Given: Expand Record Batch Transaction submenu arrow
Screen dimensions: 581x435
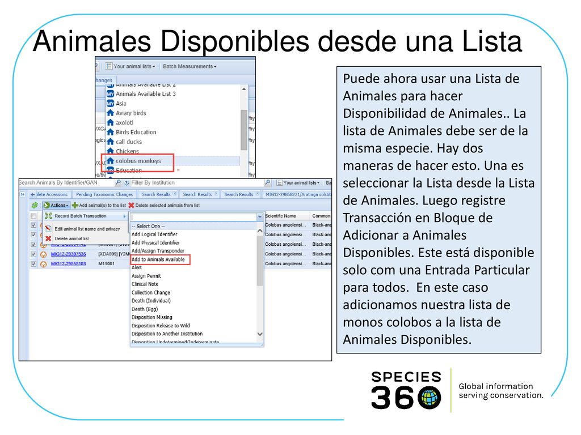Looking at the screenshot, I should pos(125,216).
